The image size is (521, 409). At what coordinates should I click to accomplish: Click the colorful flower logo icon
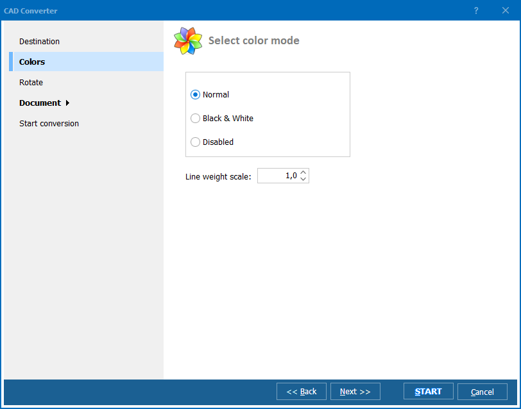[x=188, y=40]
